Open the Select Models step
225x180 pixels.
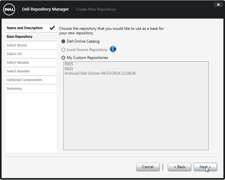coord(31,62)
